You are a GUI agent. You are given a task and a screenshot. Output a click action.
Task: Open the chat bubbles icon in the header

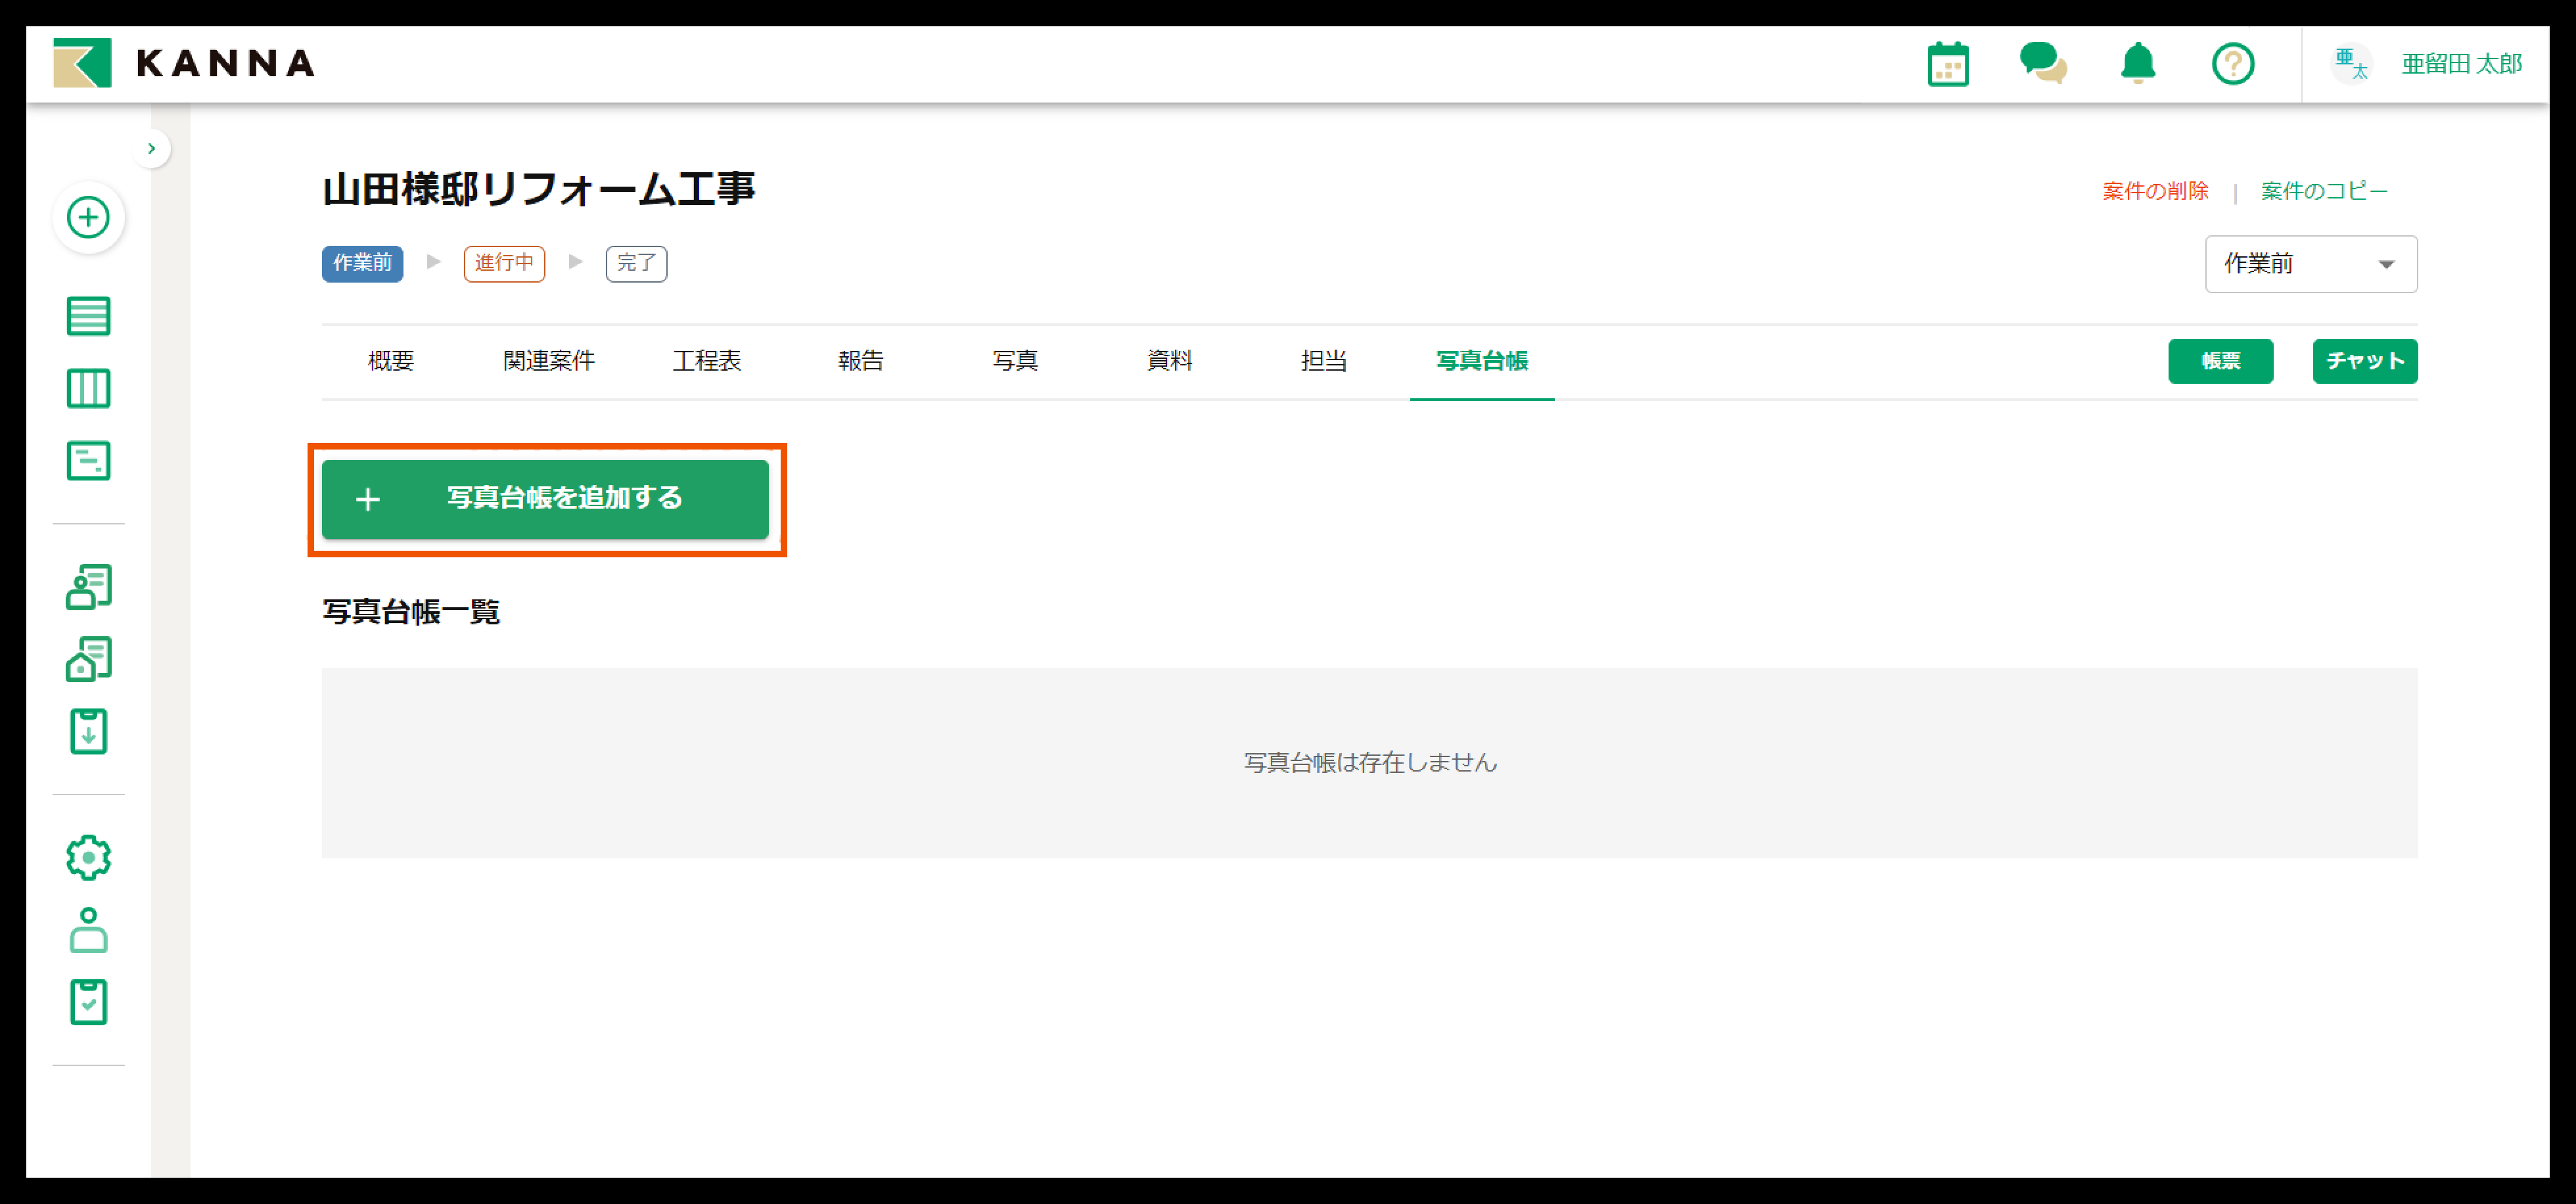click(x=2042, y=64)
